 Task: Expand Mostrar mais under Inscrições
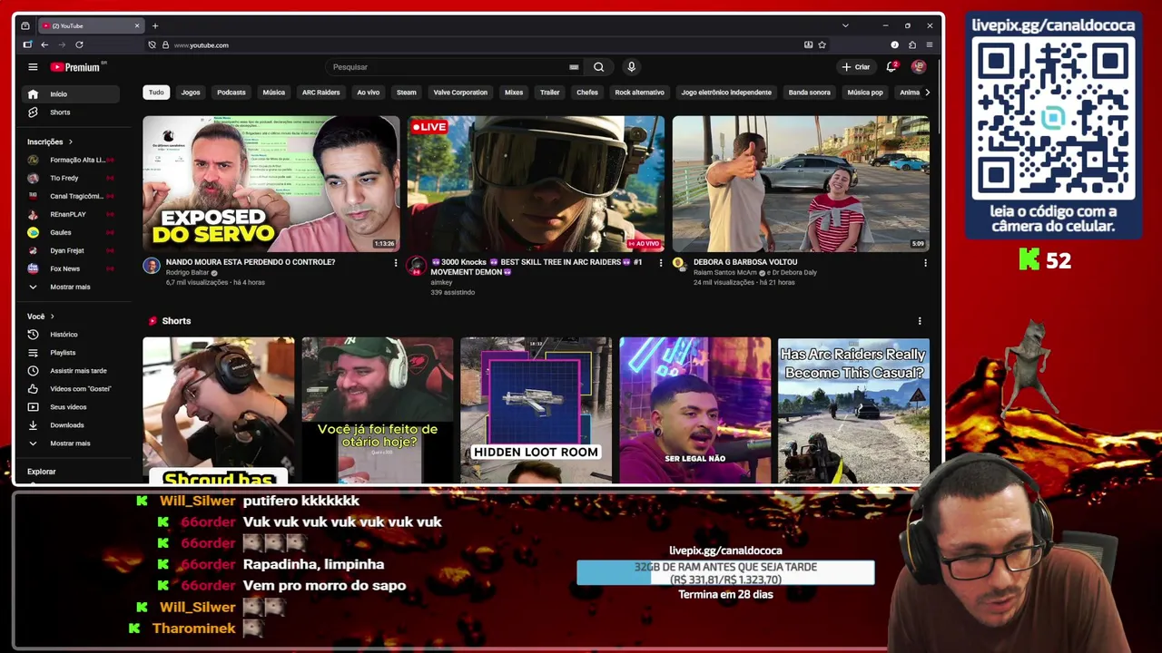pos(71,288)
